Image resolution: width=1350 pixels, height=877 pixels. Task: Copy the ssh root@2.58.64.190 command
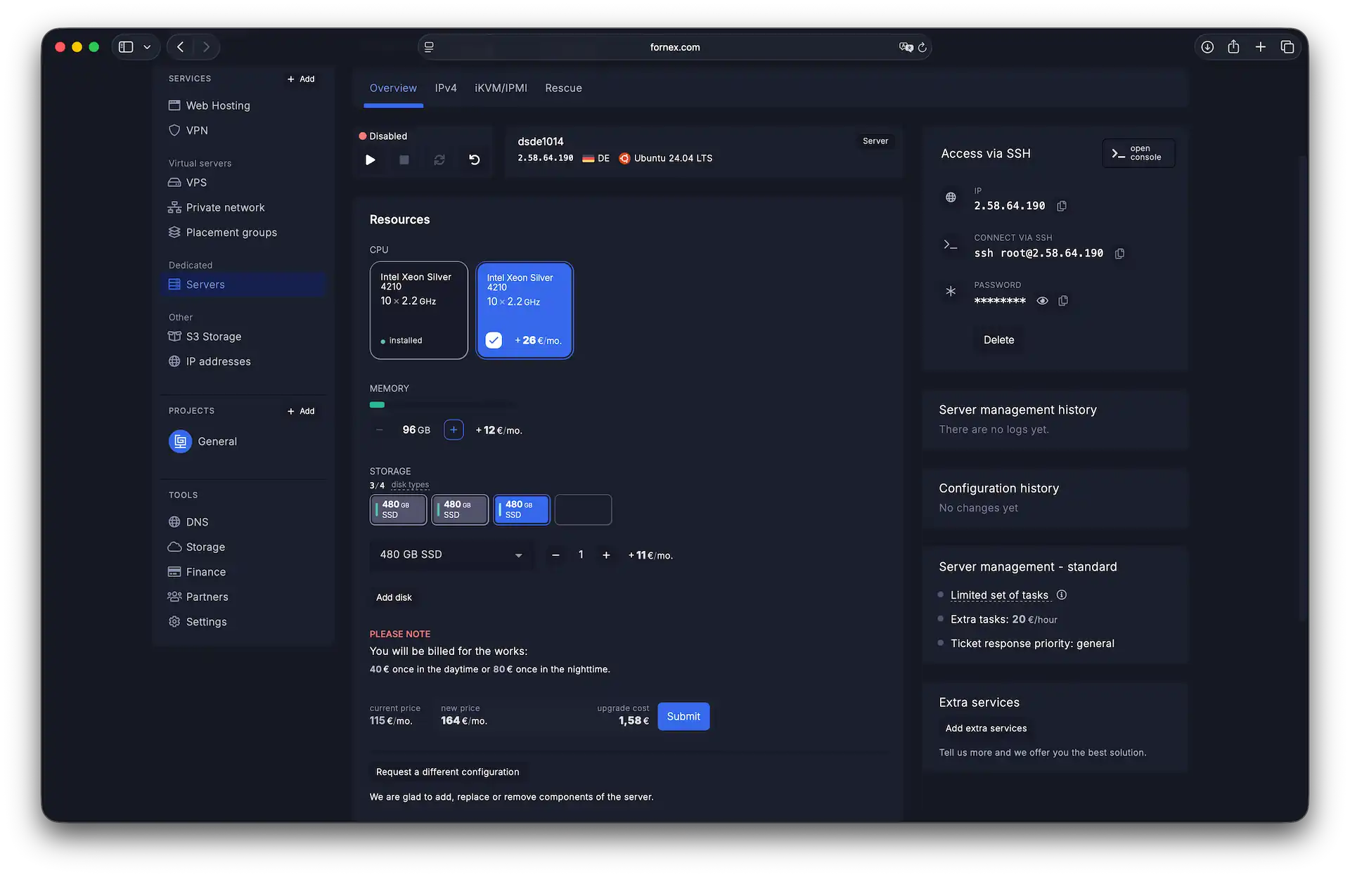click(x=1119, y=253)
